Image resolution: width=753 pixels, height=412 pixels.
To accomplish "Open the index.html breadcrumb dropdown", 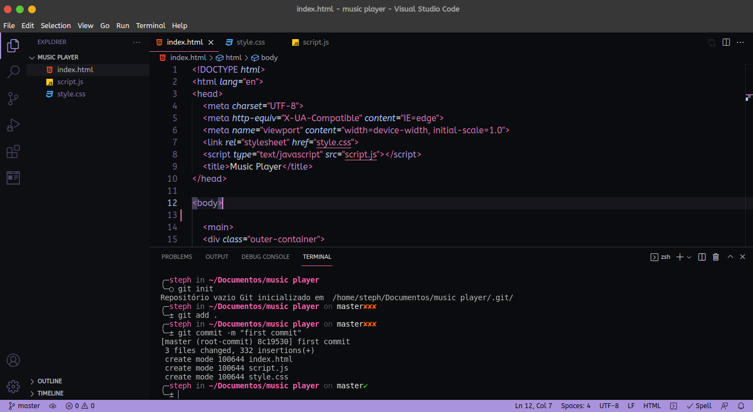I will (x=182, y=57).
